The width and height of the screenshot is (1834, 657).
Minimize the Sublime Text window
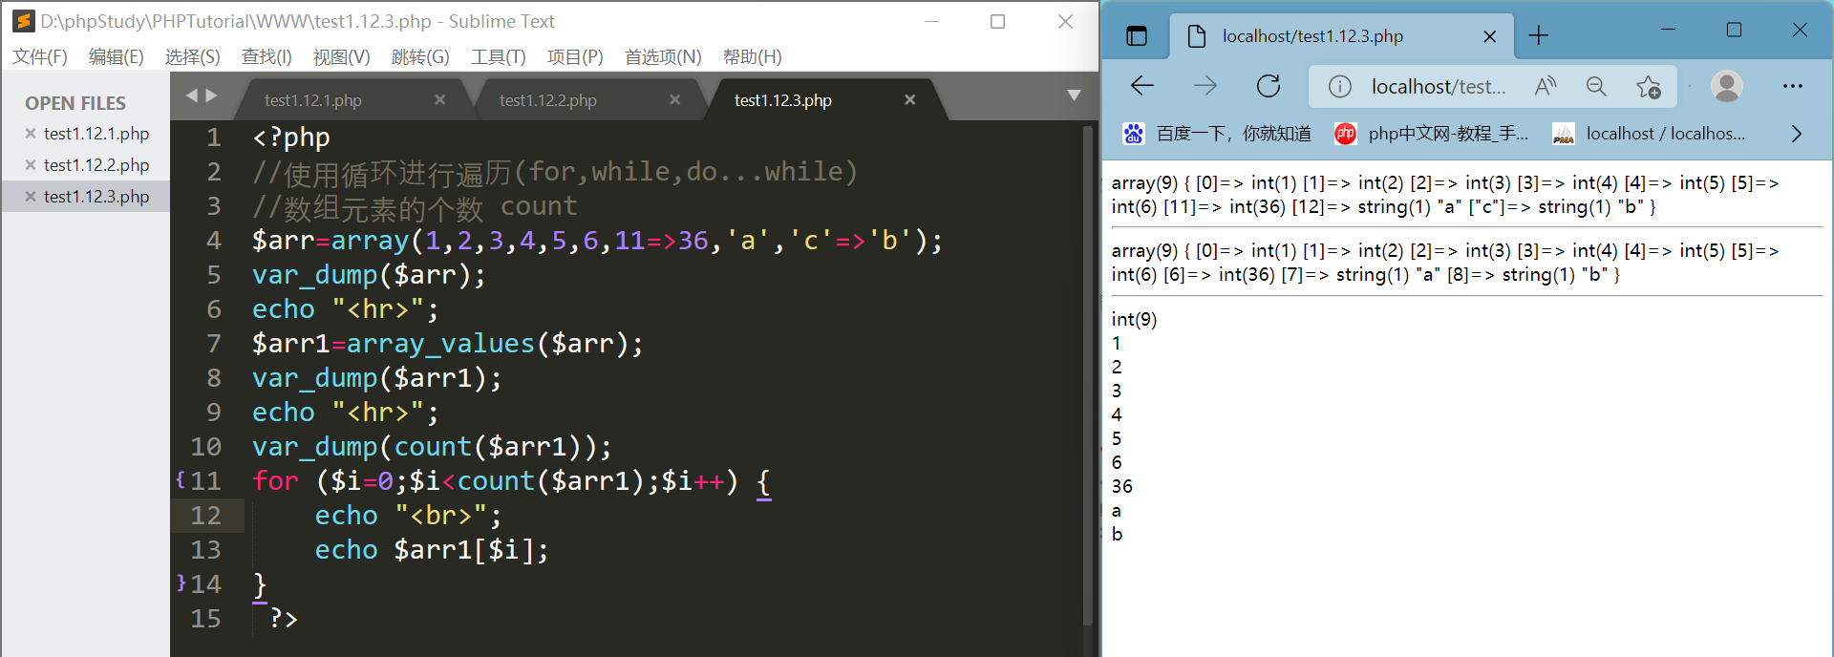[932, 21]
